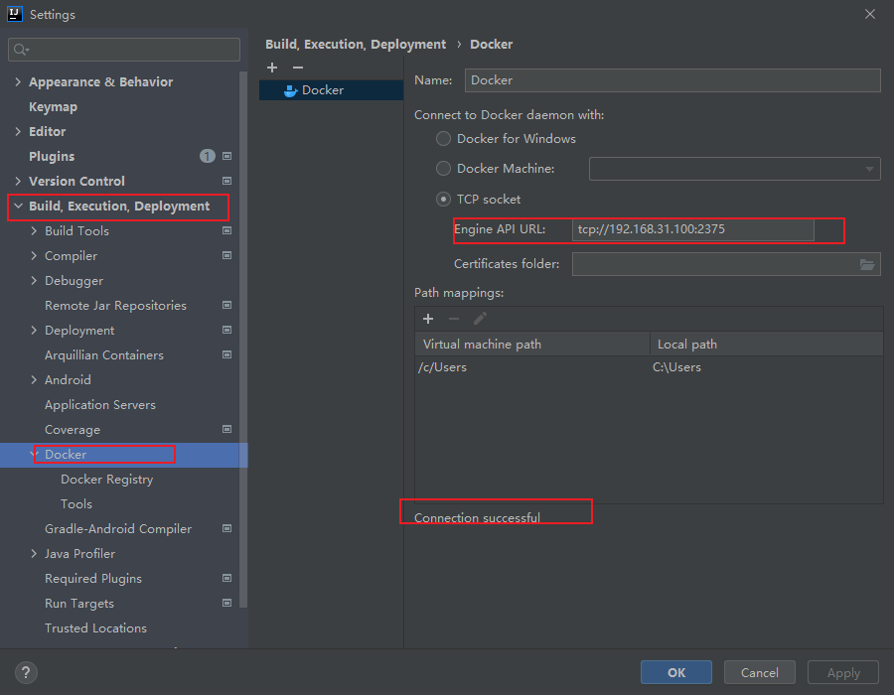Browse for certificates folder icon
894x695 pixels.
pyautogui.click(x=867, y=264)
